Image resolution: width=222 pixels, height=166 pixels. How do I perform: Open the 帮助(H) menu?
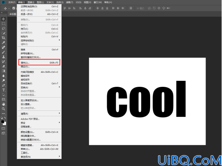(x=108, y=2)
